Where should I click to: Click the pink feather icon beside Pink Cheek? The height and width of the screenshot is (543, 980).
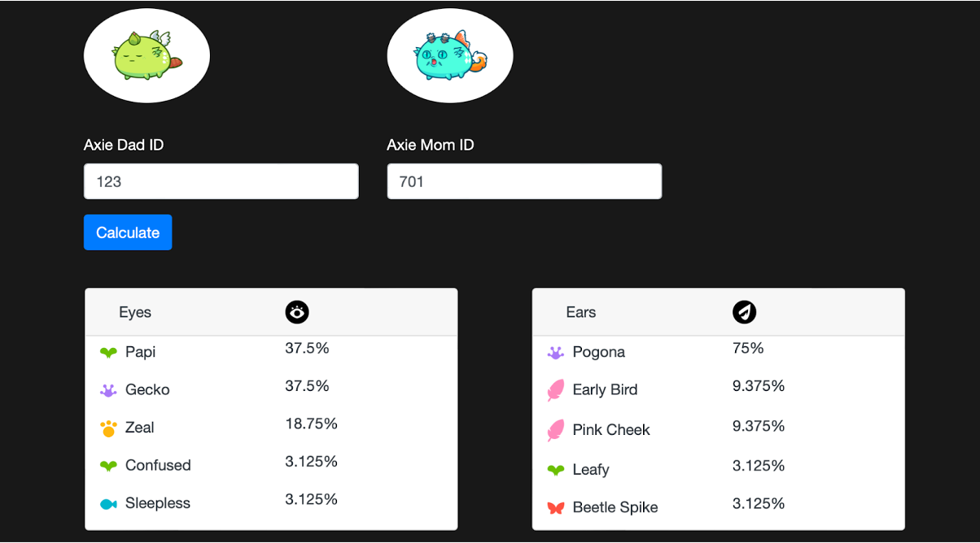pos(556,430)
